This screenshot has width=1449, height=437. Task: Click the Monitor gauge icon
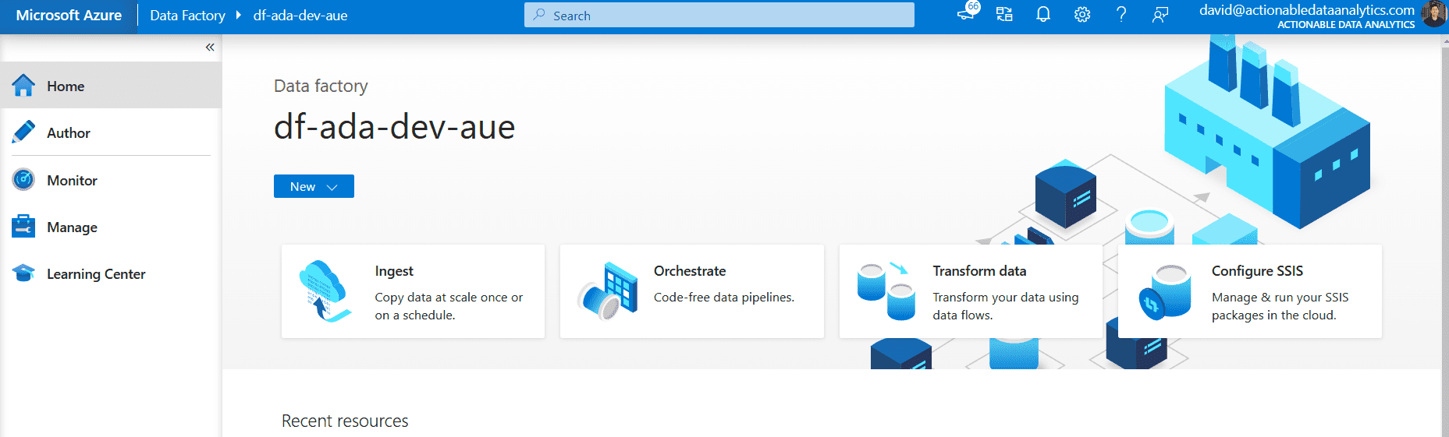pyautogui.click(x=23, y=180)
